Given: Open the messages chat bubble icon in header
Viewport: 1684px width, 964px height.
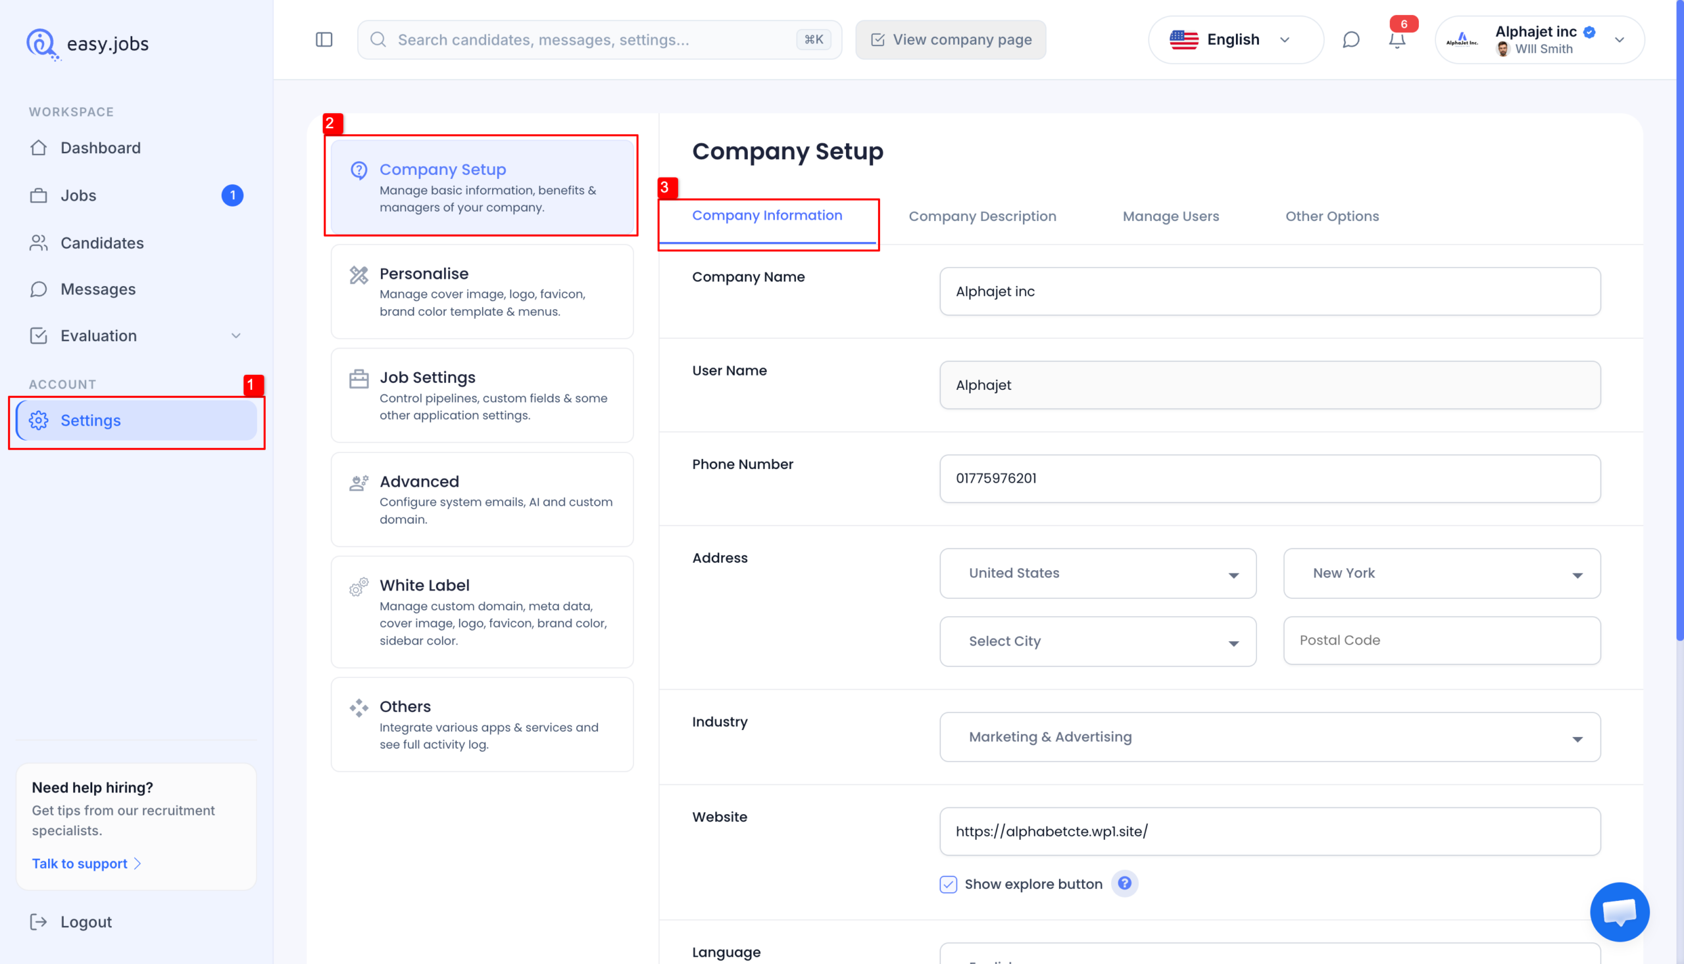Looking at the screenshot, I should pos(1351,39).
